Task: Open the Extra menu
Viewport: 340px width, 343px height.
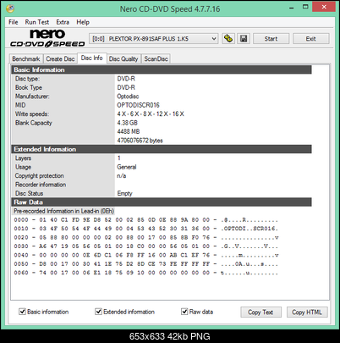Action: pos(63,22)
